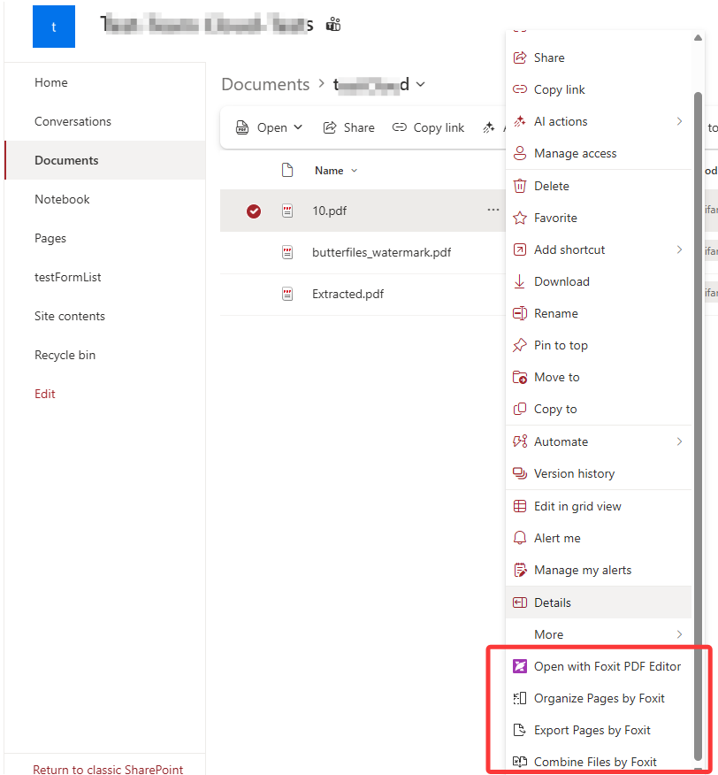Click the Combine Files by Foxit icon
This screenshot has height=775, width=718.
(519, 762)
